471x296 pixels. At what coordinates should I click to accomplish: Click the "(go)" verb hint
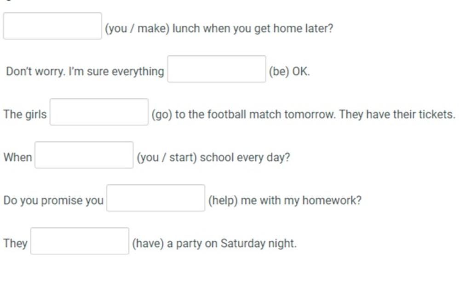[x=161, y=115]
